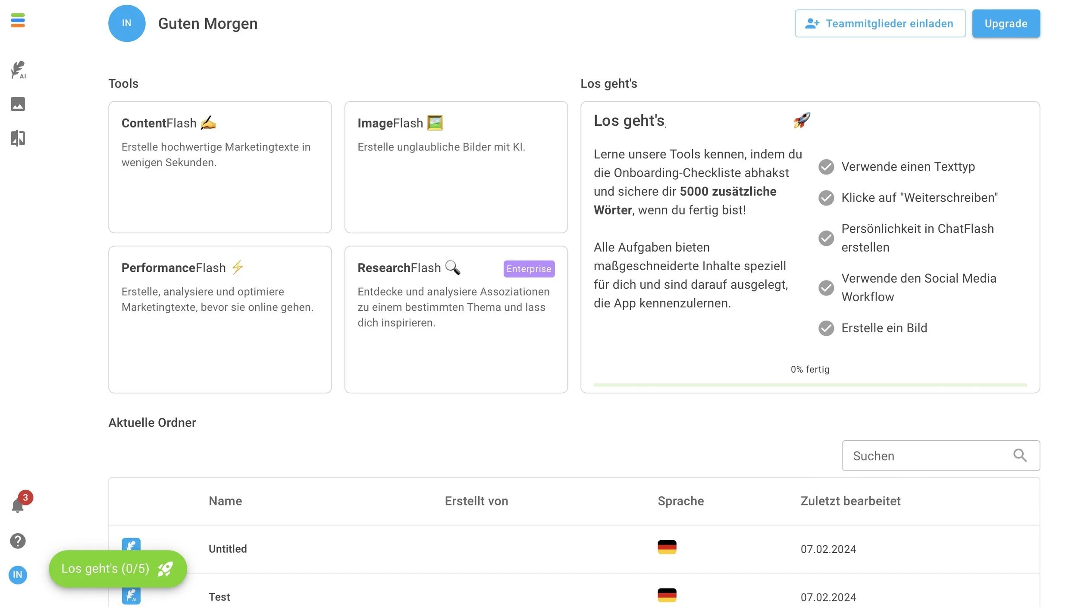Image resolution: width=1078 pixels, height=607 pixels.
Task: Check off 'Erstelle ein Bild' task
Action: 826,328
